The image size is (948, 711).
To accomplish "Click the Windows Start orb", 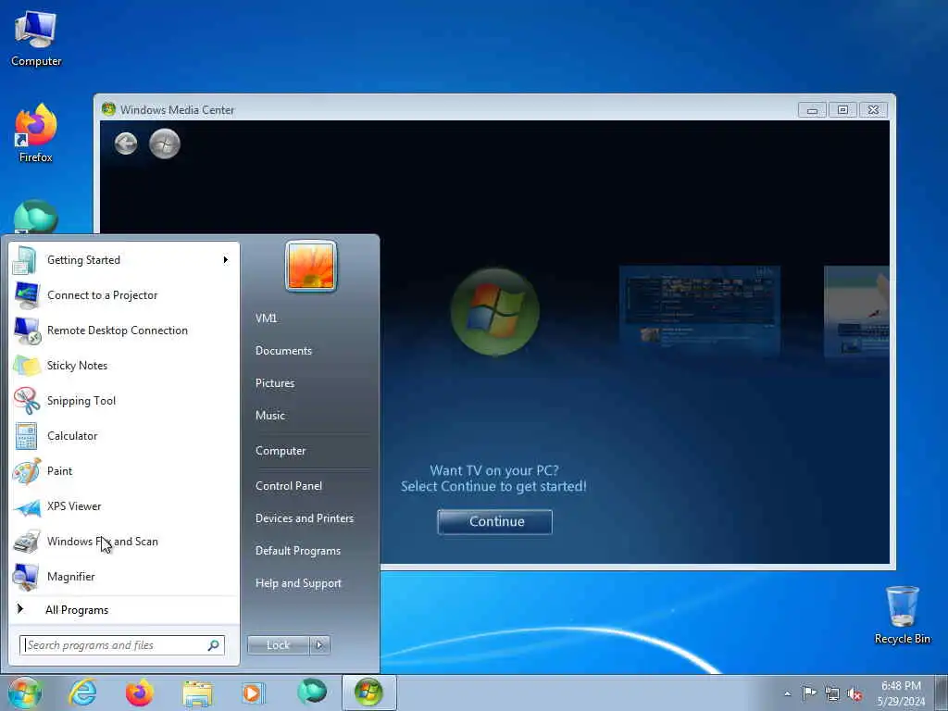I will point(25,692).
